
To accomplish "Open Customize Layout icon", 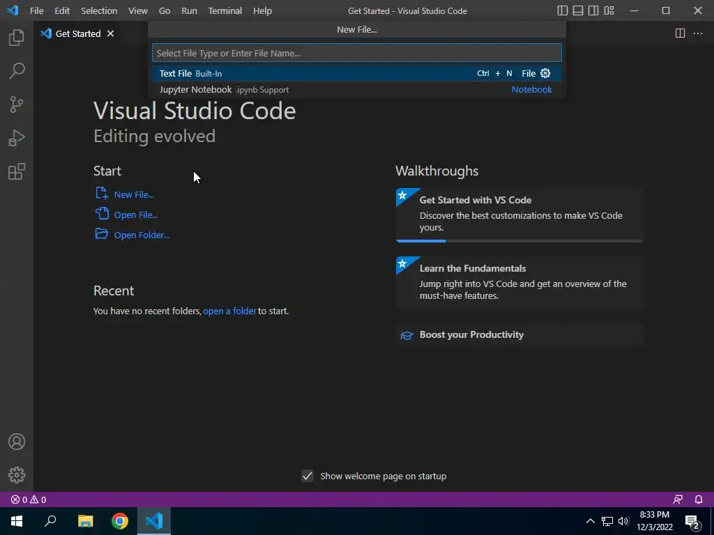I will tap(609, 10).
